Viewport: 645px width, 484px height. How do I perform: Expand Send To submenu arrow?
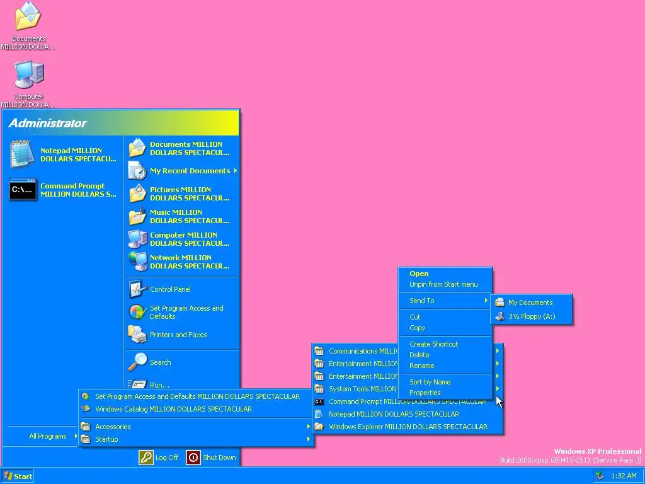486,301
